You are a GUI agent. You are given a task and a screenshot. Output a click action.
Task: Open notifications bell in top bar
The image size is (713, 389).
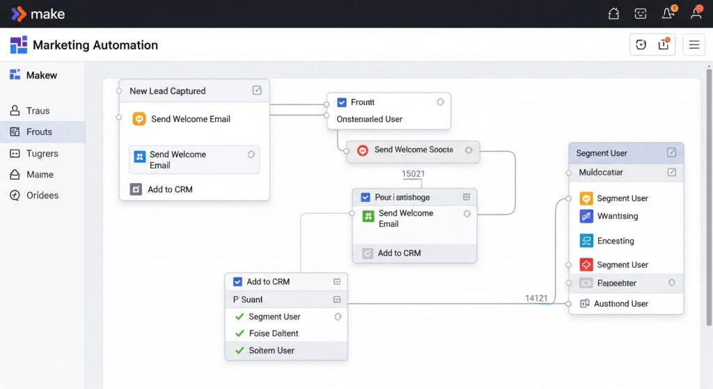pos(668,13)
